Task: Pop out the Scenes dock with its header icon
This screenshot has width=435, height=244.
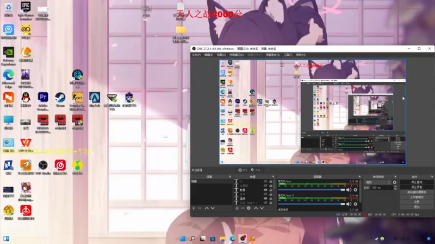Action: click(x=229, y=177)
